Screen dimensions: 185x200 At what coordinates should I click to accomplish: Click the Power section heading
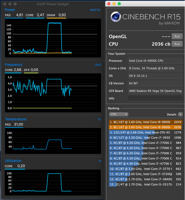[x=10, y=10]
